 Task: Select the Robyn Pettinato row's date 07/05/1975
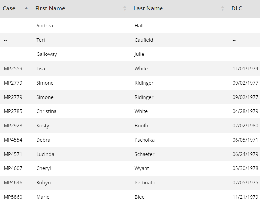245,183
